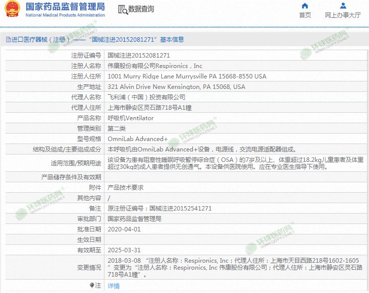The width and height of the screenshot is (369, 293).
Task: Click the expiry date 2025-03-31
Action: pyautogui.click(x=124, y=250)
